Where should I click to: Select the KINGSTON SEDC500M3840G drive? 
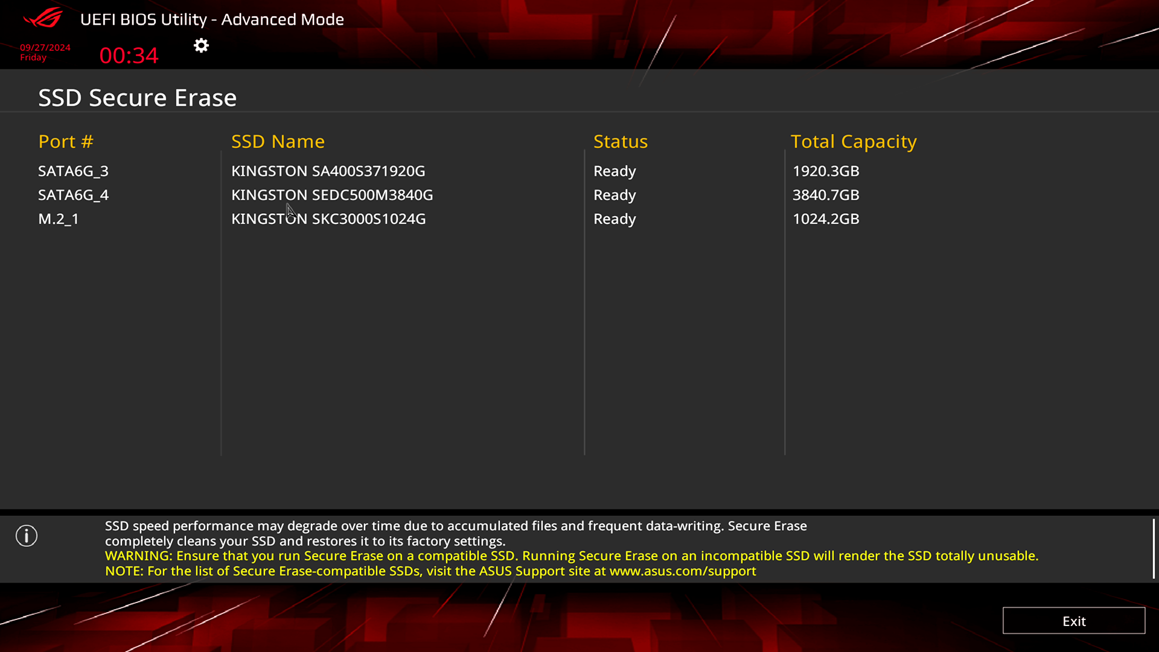[332, 194]
